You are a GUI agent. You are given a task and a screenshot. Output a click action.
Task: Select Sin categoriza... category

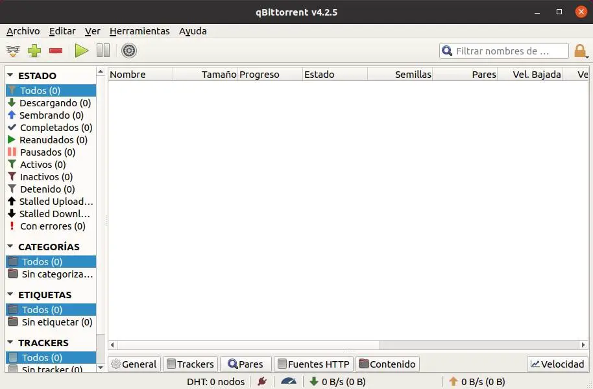pos(51,274)
